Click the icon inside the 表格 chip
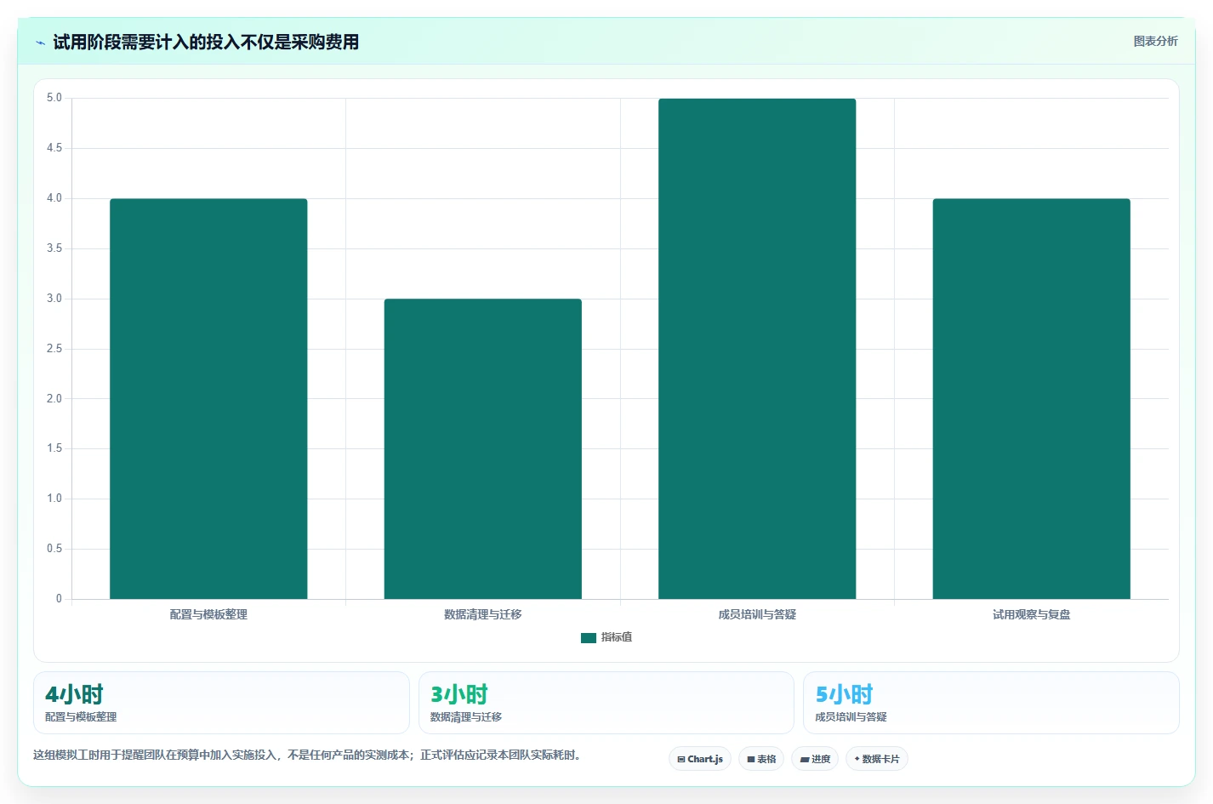The height and width of the screenshot is (804, 1213). 751,759
